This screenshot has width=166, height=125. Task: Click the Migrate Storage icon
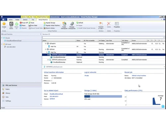pyautogui.click(x=44, y=23)
